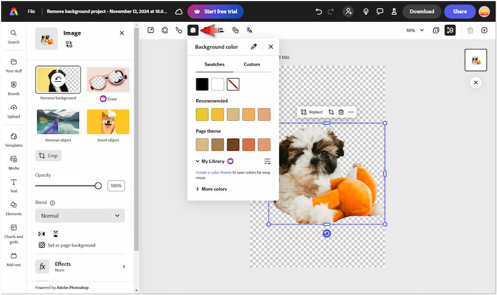Viewport: 497px width, 295px height.
Task: Click the Opacity slider handle
Action: [x=98, y=185]
